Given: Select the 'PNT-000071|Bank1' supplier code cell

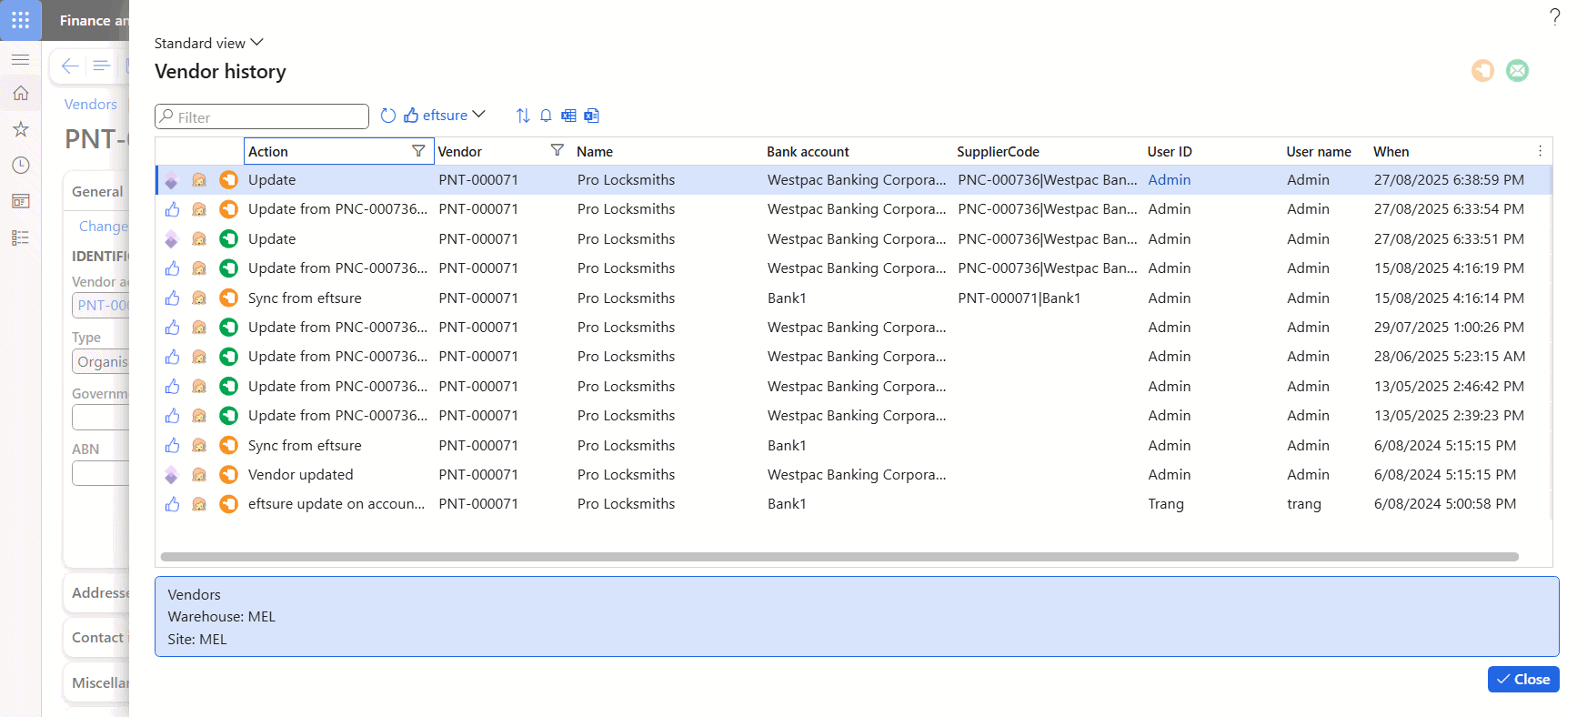Looking at the screenshot, I should 1020,298.
